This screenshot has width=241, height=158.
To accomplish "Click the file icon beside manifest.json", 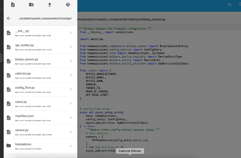I will point(9,118).
